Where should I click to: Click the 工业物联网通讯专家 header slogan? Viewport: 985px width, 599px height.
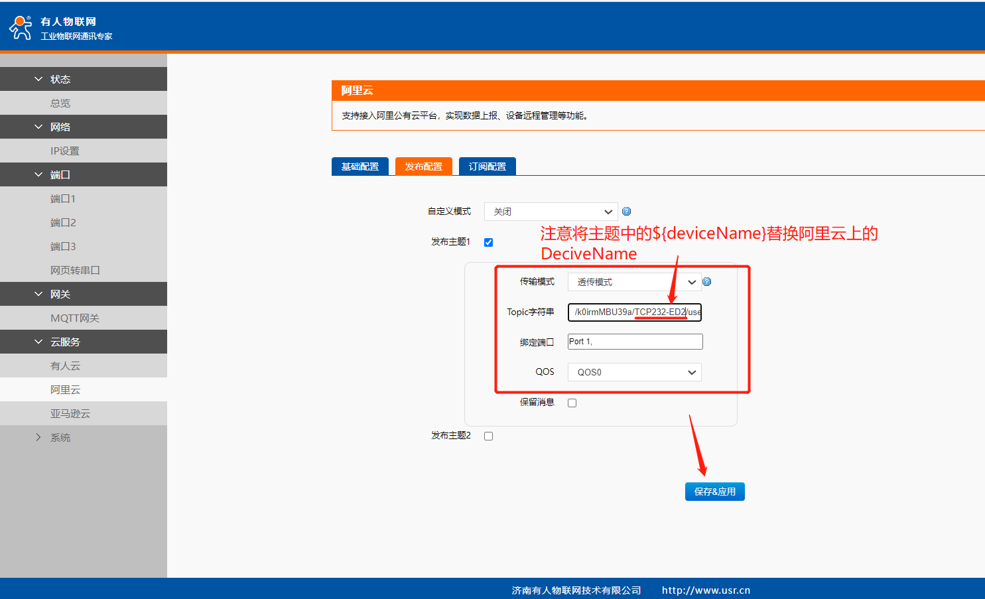pyautogui.click(x=76, y=36)
